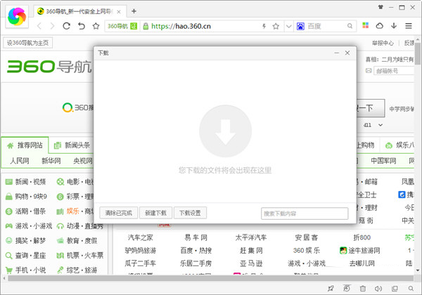Click the 搜索下载内容 search field
This screenshot has height=295, width=422.
tap(305, 214)
